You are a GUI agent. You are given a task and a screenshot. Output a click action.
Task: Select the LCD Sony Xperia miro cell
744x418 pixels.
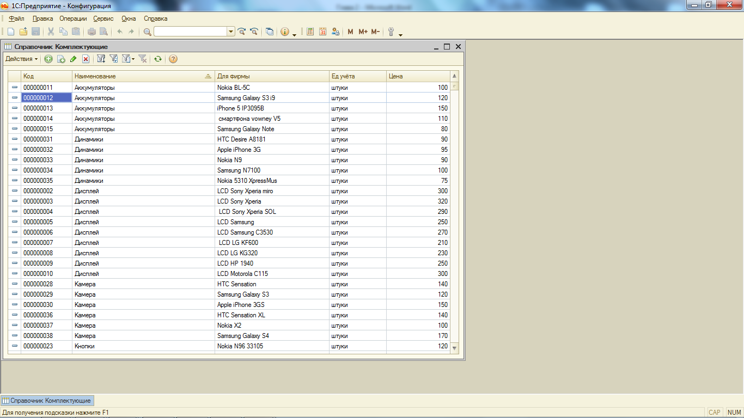click(272, 191)
